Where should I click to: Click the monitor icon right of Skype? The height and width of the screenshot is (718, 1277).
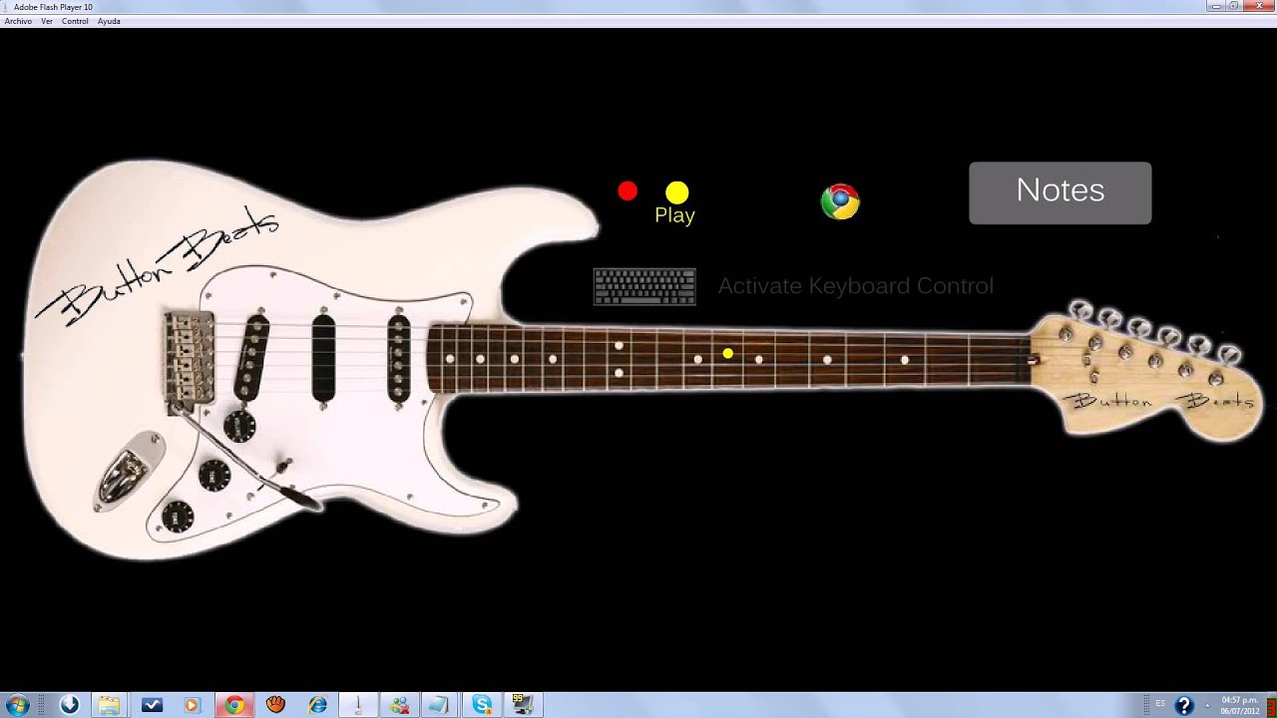coord(521,705)
